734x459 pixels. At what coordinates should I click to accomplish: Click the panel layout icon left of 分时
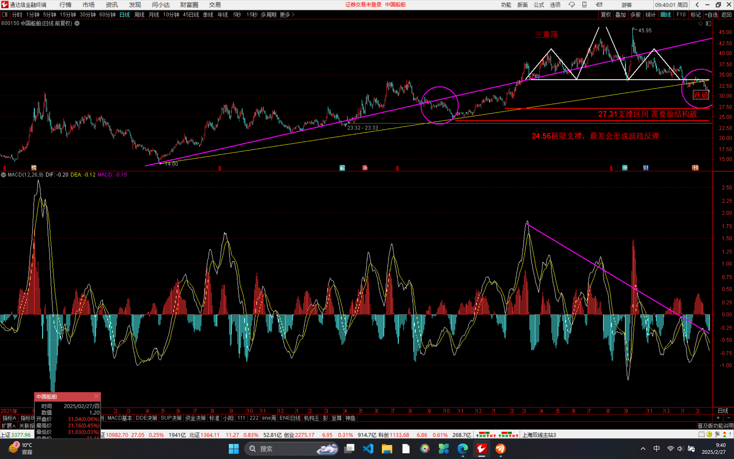tap(5, 15)
